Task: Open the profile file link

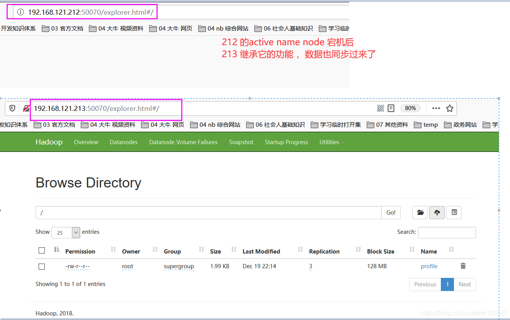Action: 429,266
